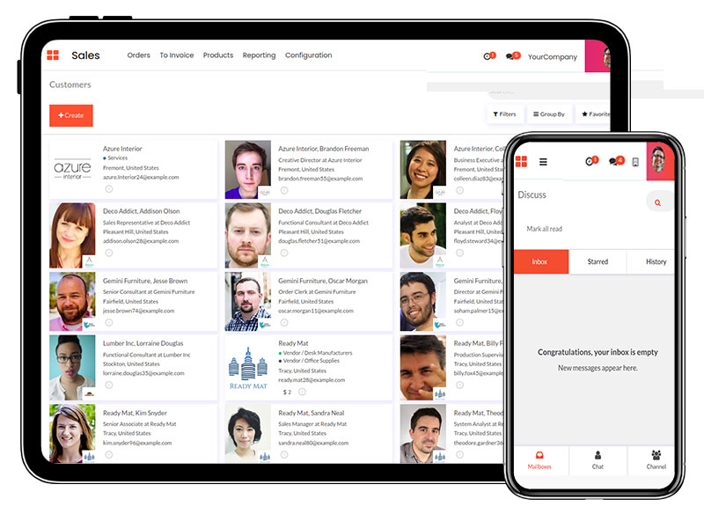Image resolution: width=704 pixels, height=514 pixels.
Task: Click 'Deco Addict, Addison Olson' name
Action: (x=142, y=211)
